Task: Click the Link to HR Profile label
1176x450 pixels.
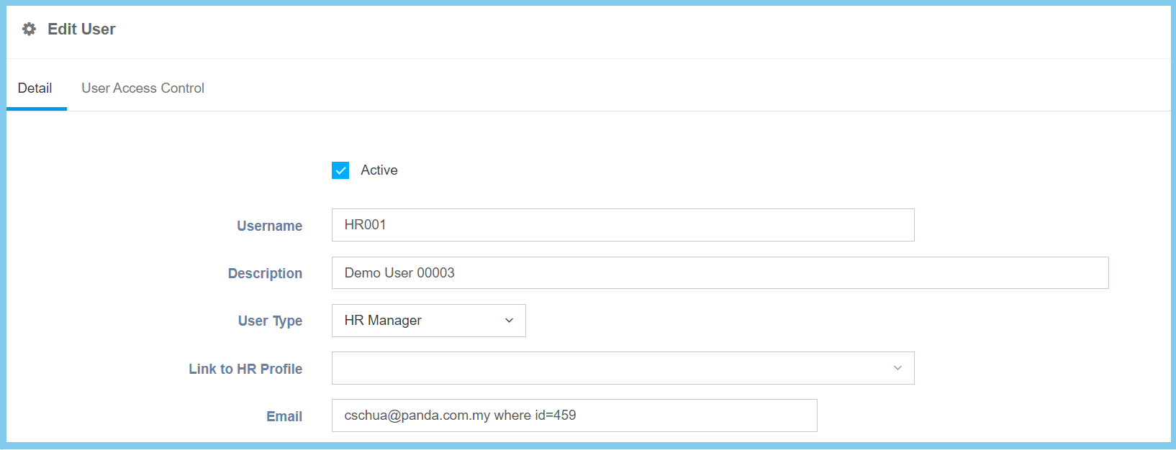Action: [x=245, y=369]
